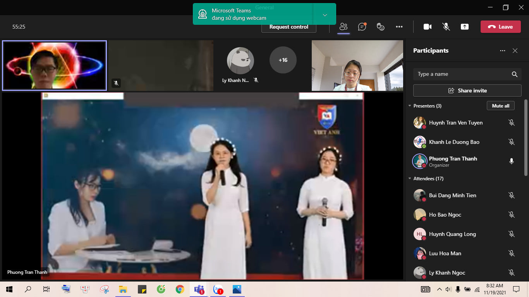
Task: Click the Request control button
Action: click(x=289, y=27)
